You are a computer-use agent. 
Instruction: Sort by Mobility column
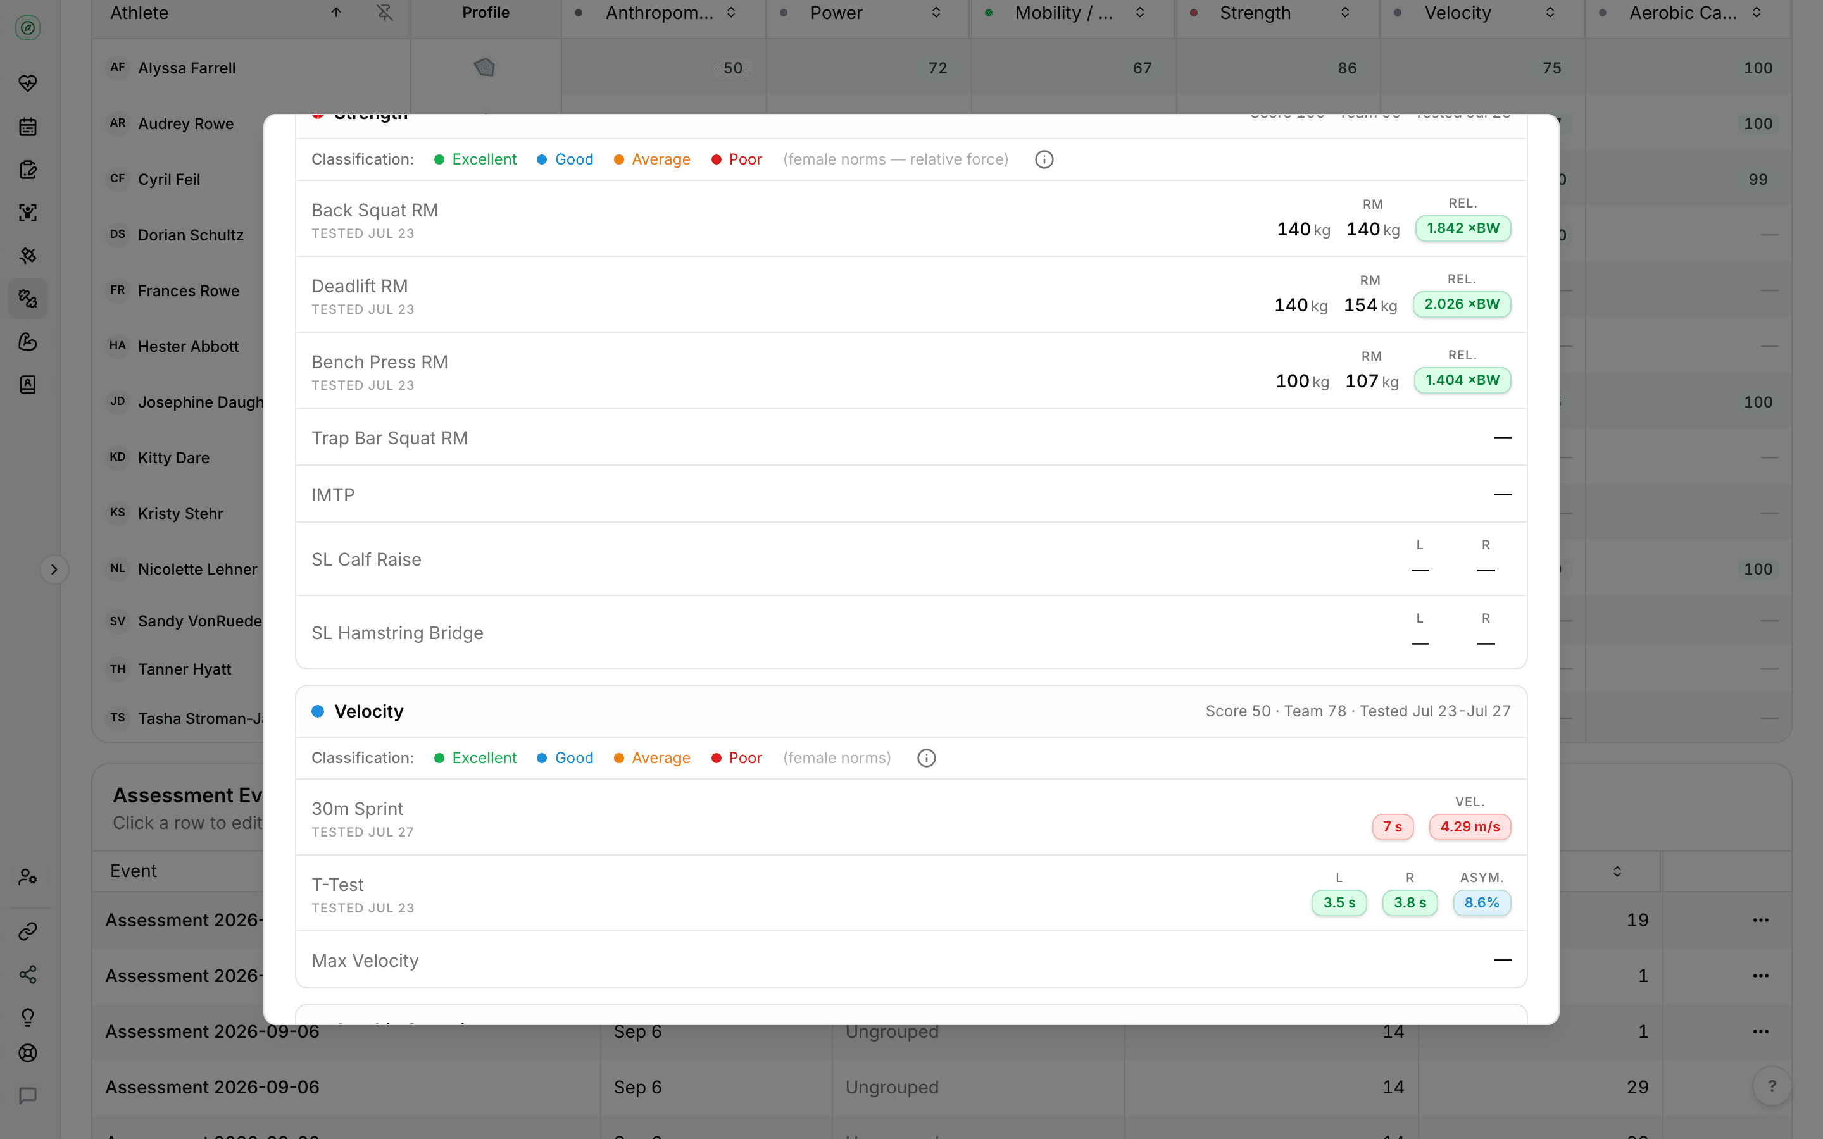(x=1141, y=13)
